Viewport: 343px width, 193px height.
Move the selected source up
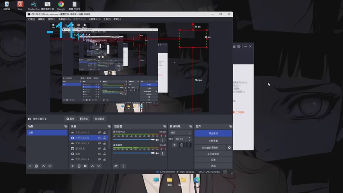click(93, 166)
